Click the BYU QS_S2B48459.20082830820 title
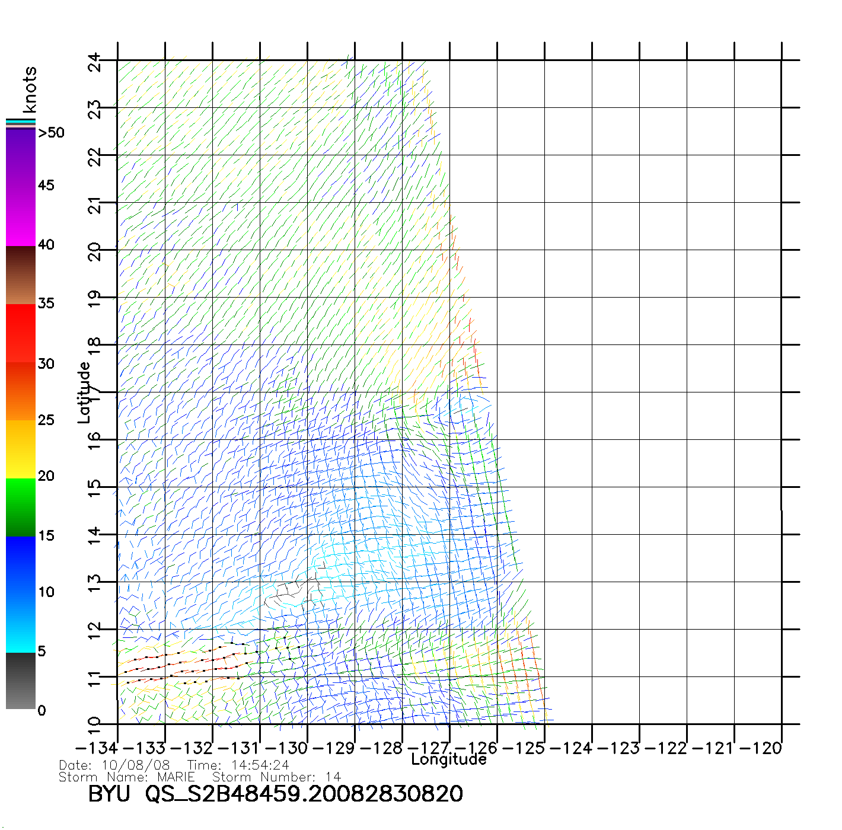842x830 pixels. click(275, 794)
